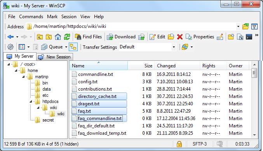Sort by Name column header

click(x=99, y=66)
